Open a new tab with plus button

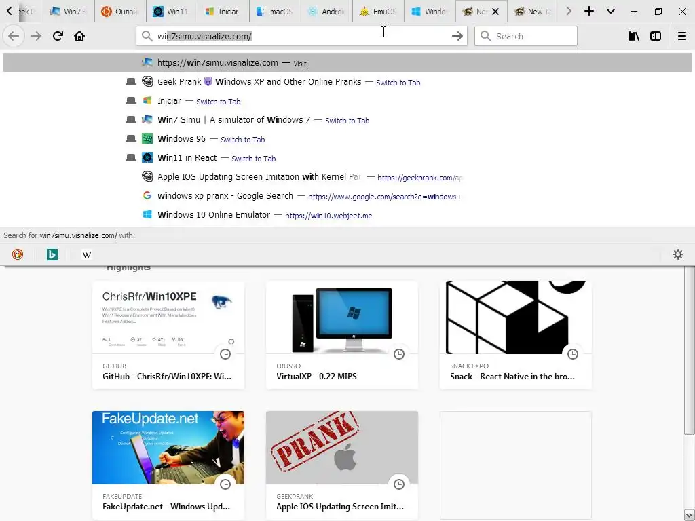point(589,11)
